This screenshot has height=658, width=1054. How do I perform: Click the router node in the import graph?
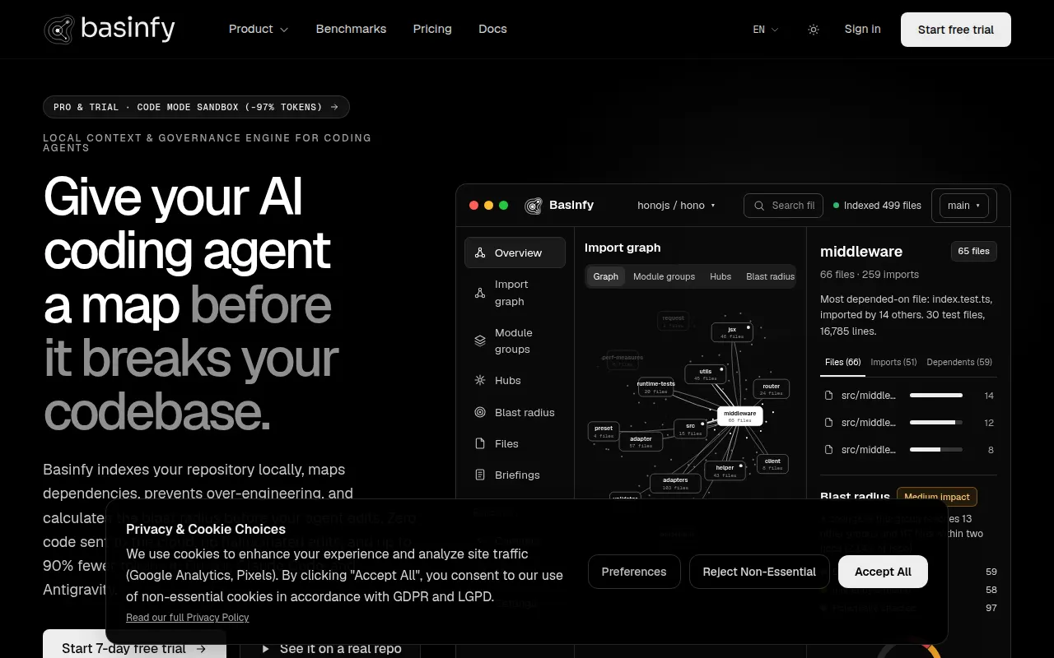click(x=772, y=389)
